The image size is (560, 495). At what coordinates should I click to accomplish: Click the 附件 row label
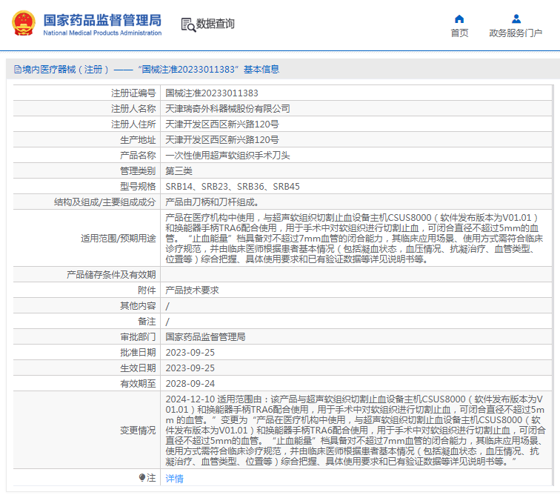tap(147, 290)
